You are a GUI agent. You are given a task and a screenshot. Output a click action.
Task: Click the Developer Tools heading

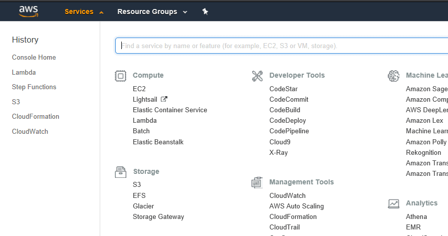click(297, 76)
